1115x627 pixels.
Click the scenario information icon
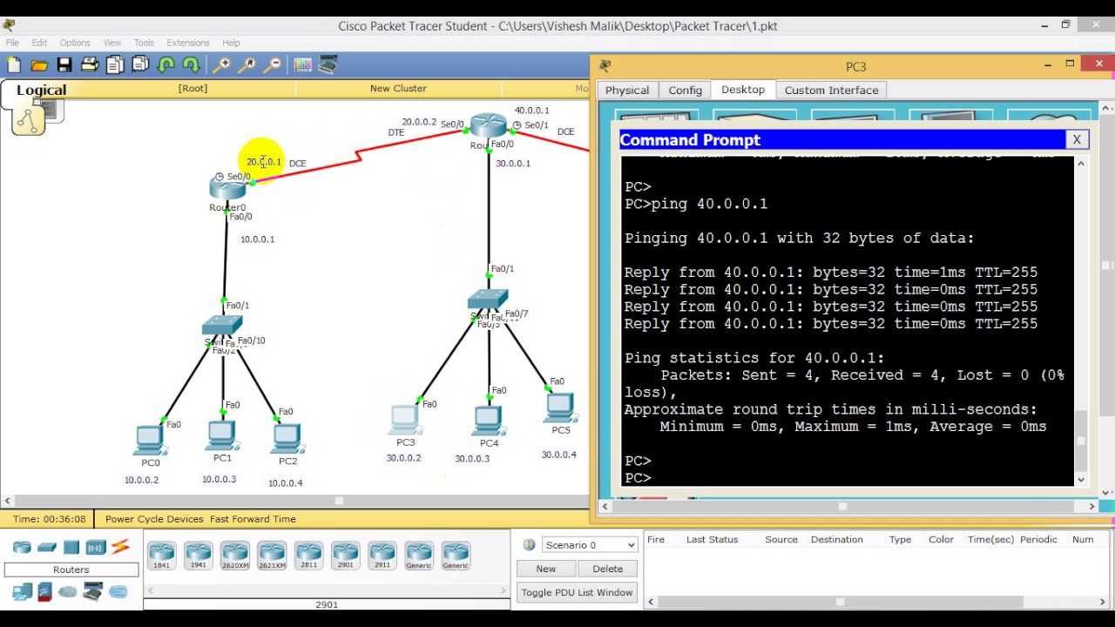529,545
